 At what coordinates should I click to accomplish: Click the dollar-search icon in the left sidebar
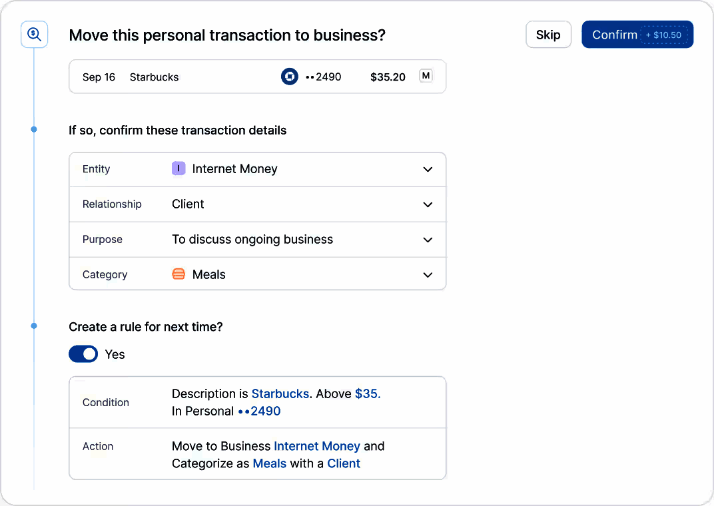[x=34, y=34]
